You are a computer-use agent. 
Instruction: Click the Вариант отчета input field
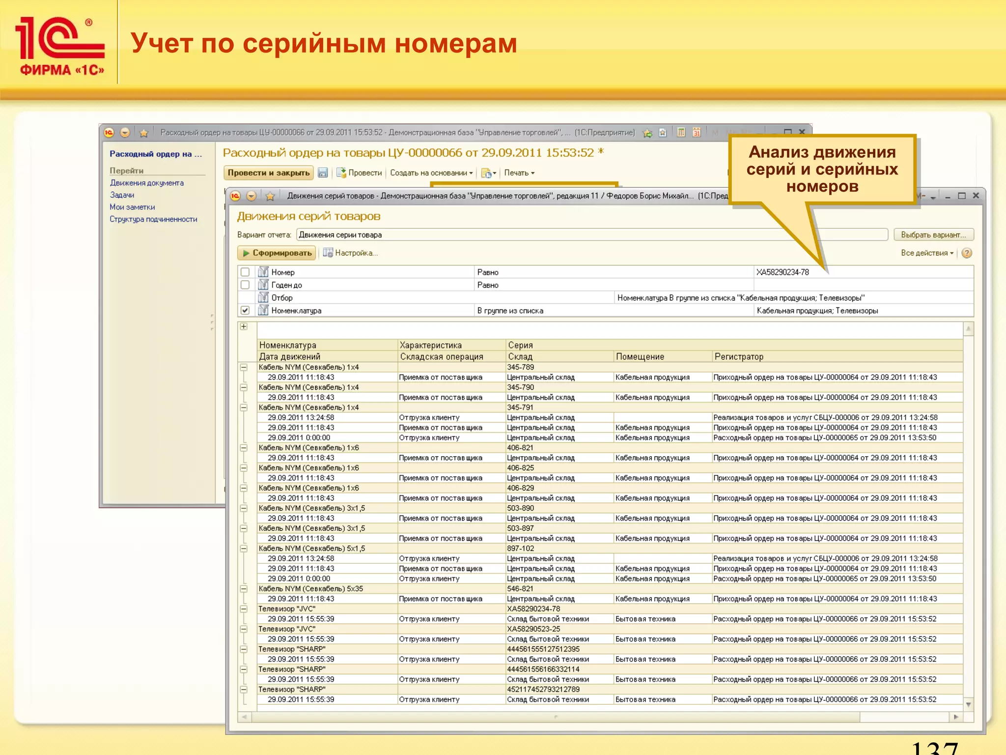pyautogui.click(x=592, y=235)
